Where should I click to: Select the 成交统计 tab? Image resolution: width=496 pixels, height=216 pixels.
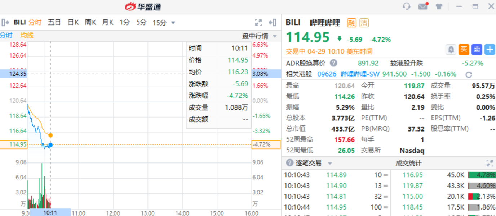tap(408, 163)
